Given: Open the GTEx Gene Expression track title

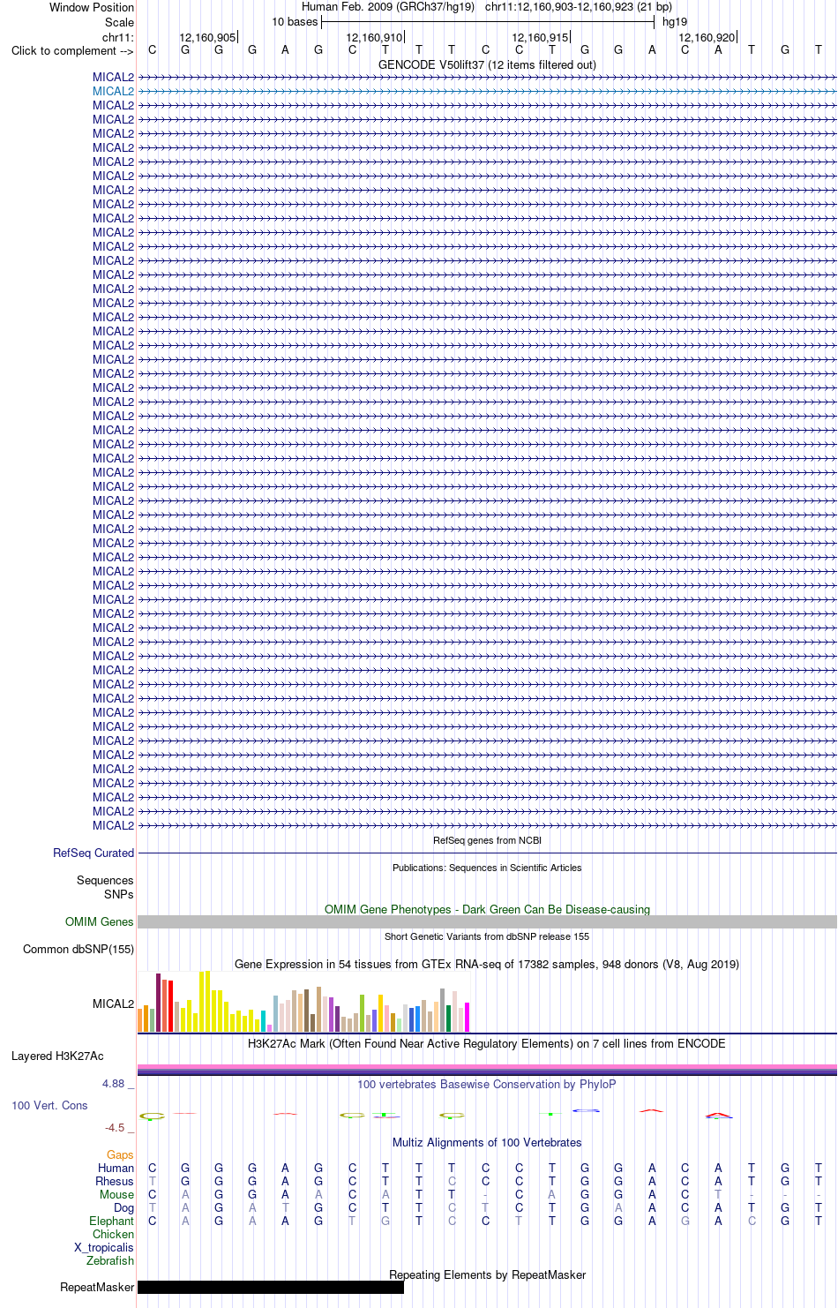Looking at the screenshot, I should pos(487,964).
